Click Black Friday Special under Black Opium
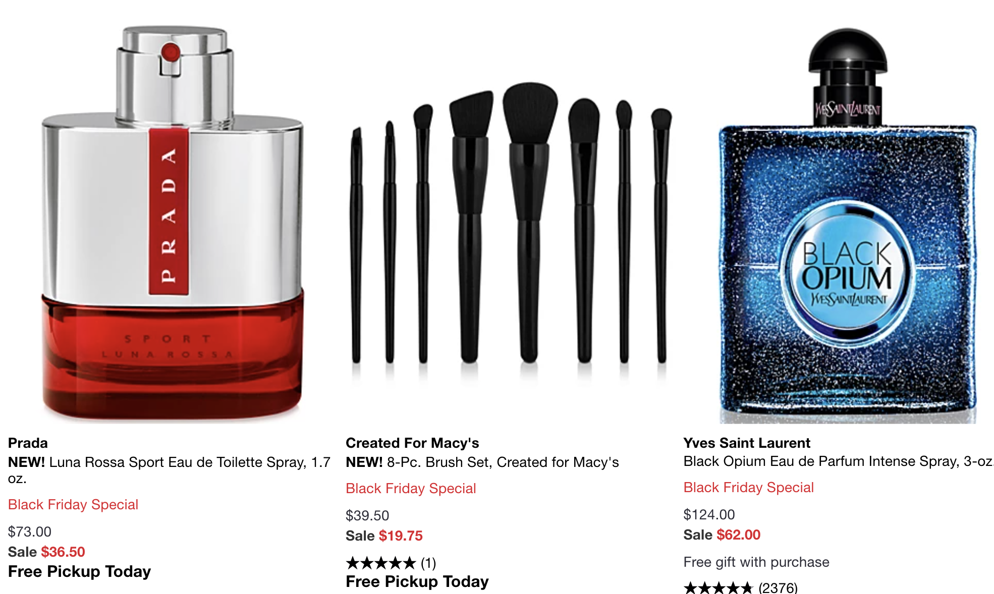The height and width of the screenshot is (594, 994). [749, 487]
